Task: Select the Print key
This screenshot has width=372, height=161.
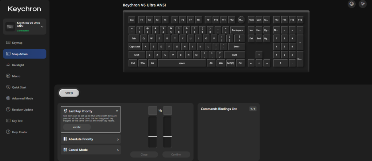Action: [x=251, y=20]
